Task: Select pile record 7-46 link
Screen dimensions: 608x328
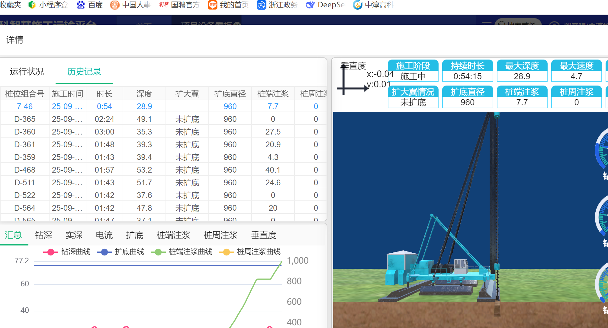Action: pos(25,106)
